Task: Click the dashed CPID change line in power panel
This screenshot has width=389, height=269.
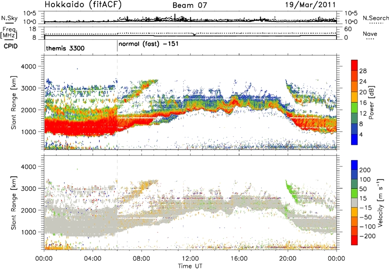Action: point(117,102)
